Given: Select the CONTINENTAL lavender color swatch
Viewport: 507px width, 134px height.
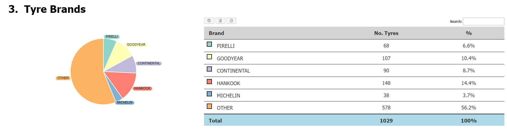Looking at the screenshot, I should (209, 69).
